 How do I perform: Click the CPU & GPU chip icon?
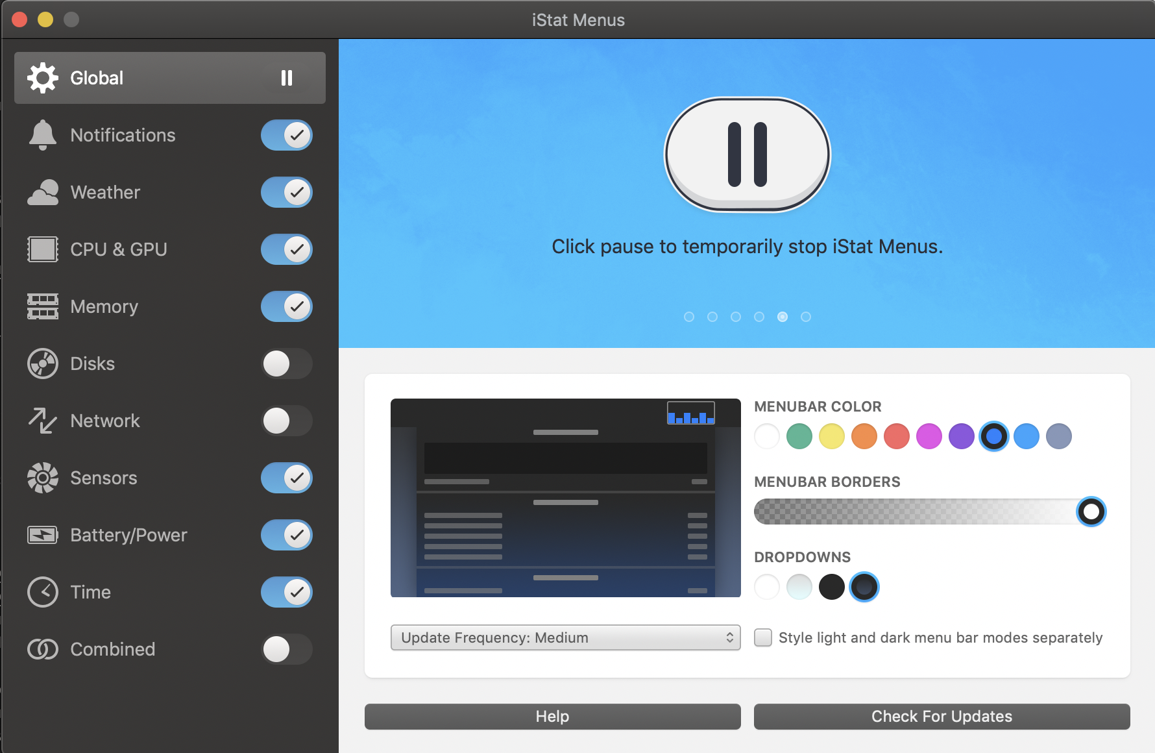tap(43, 249)
